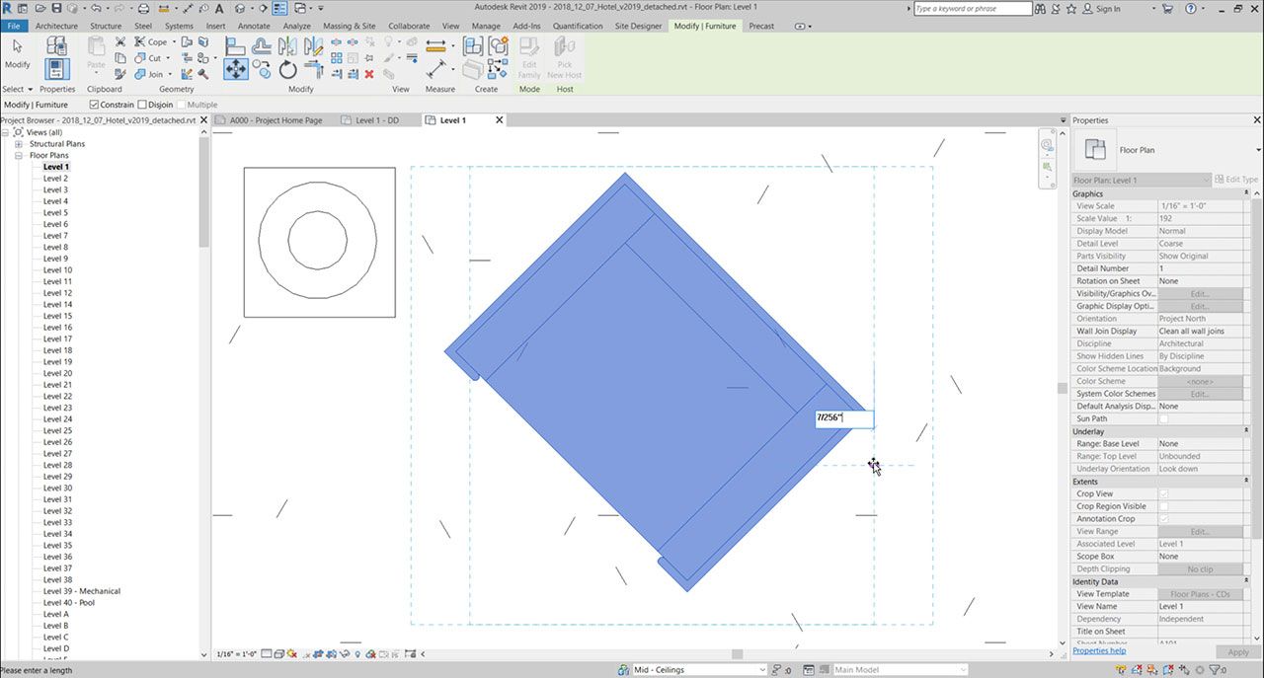Image resolution: width=1264 pixels, height=678 pixels.
Task: Open the Join dropdown arrow
Action: [170, 74]
